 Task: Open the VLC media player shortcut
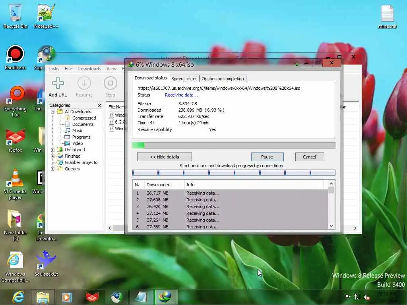[15, 184]
